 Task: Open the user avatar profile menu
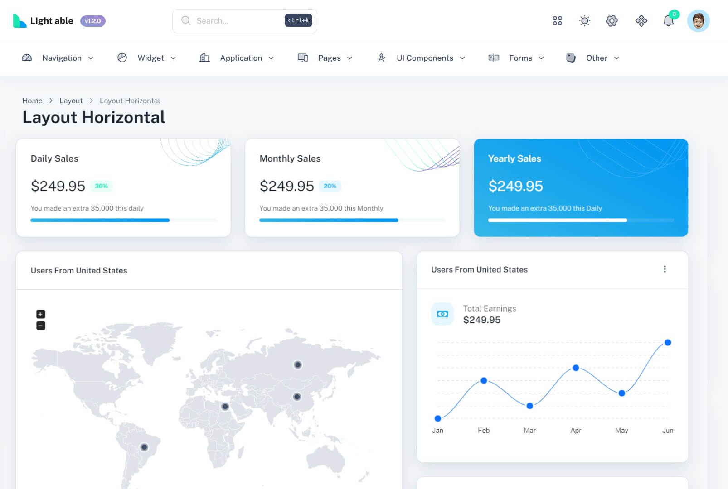tap(698, 21)
